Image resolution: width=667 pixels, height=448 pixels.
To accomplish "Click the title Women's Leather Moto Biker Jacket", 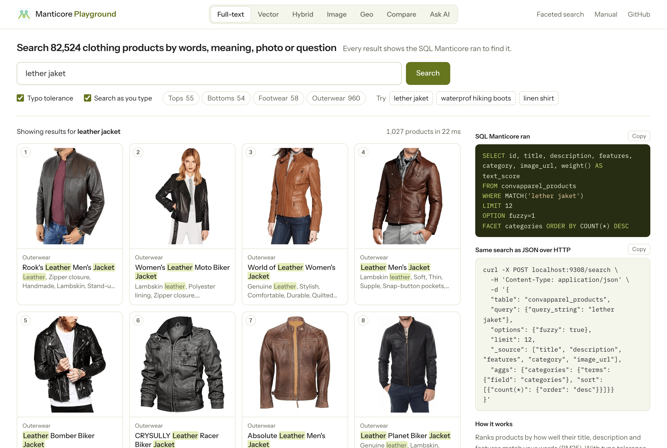I will [182, 272].
